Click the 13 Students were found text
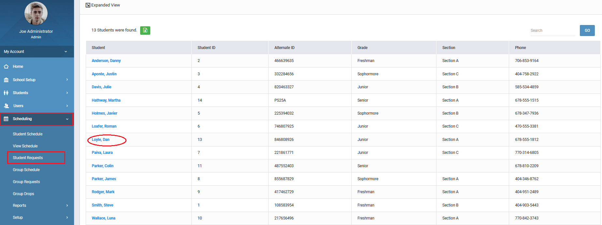The height and width of the screenshot is (225, 602). (x=114, y=30)
